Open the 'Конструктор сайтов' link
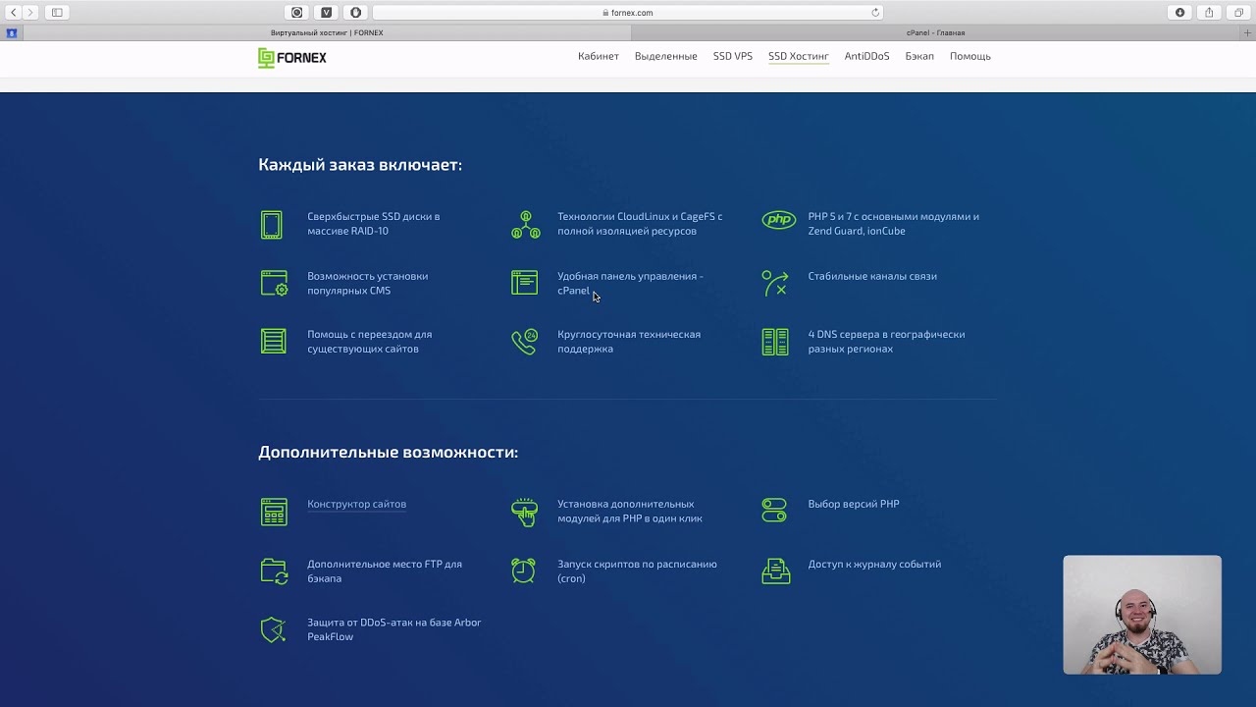This screenshot has width=1256, height=707. [x=356, y=504]
